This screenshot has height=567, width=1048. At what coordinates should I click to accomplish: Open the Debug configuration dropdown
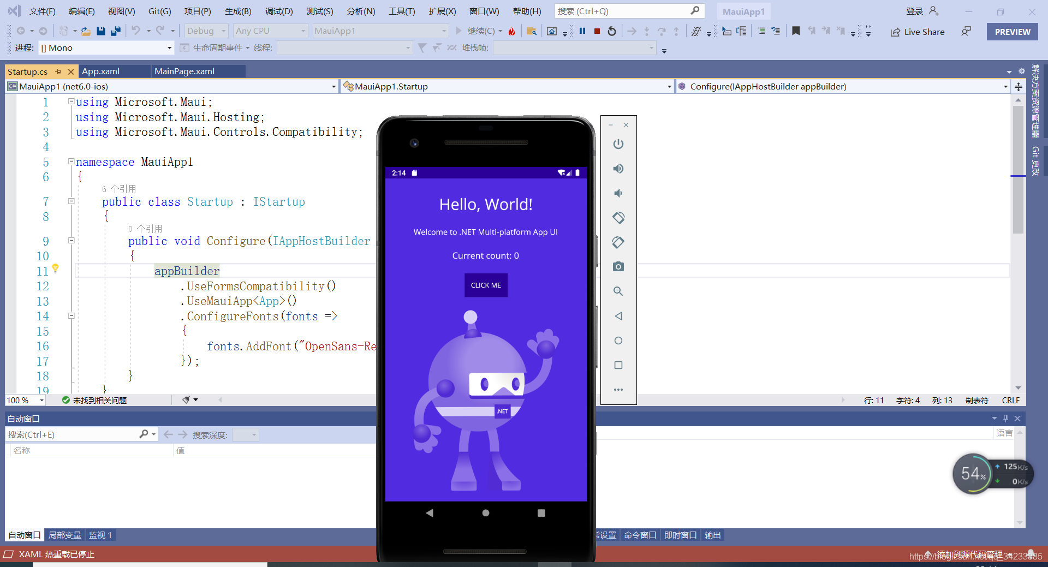click(x=206, y=31)
